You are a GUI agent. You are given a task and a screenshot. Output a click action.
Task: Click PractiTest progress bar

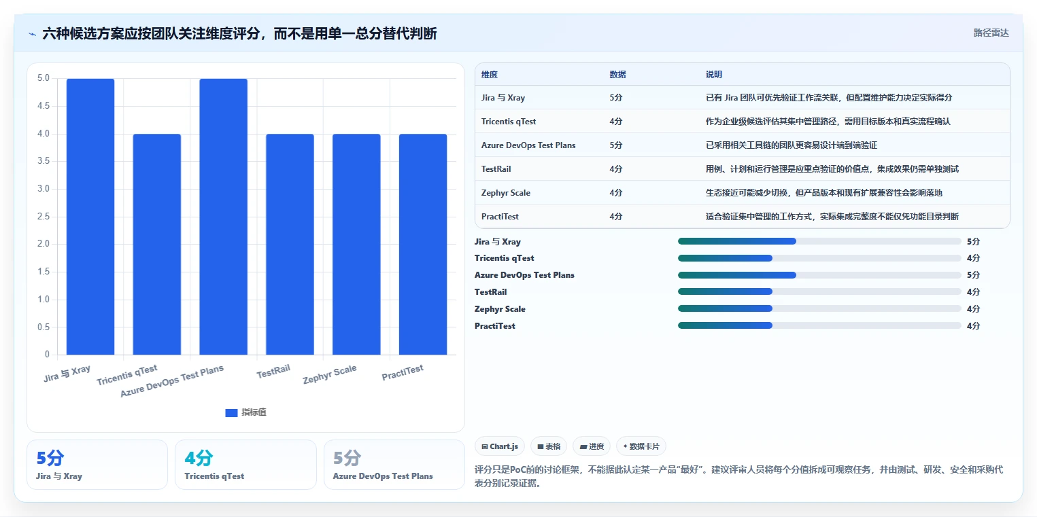(x=819, y=326)
